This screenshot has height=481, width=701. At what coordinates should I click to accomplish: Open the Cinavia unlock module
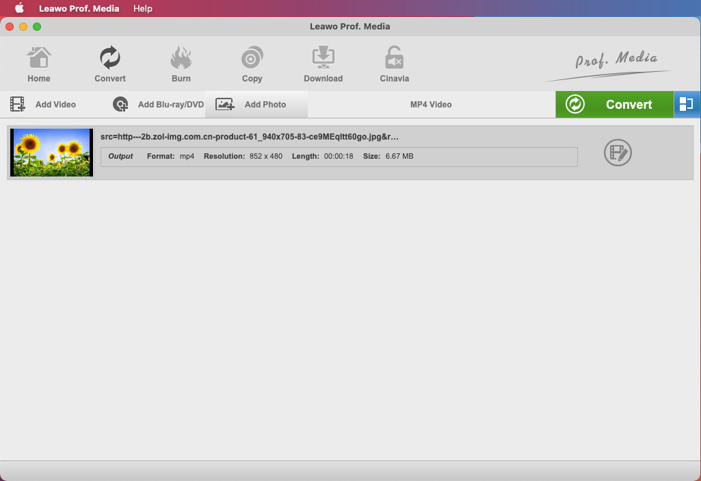point(395,57)
